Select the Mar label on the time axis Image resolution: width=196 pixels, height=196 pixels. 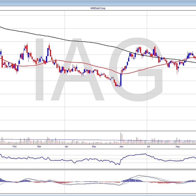[x=39, y=147]
